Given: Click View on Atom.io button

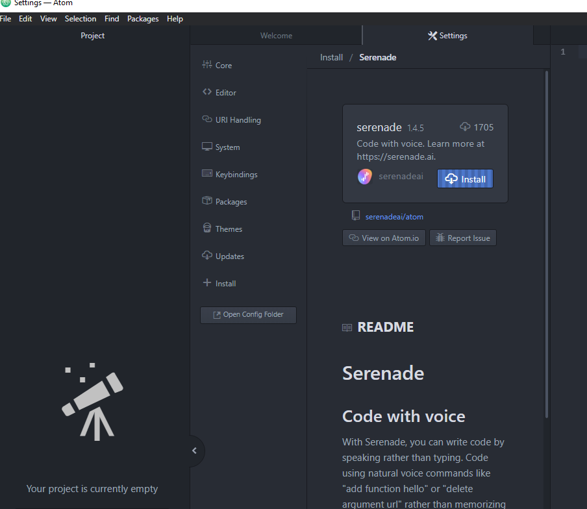Looking at the screenshot, I should (384, 238).
